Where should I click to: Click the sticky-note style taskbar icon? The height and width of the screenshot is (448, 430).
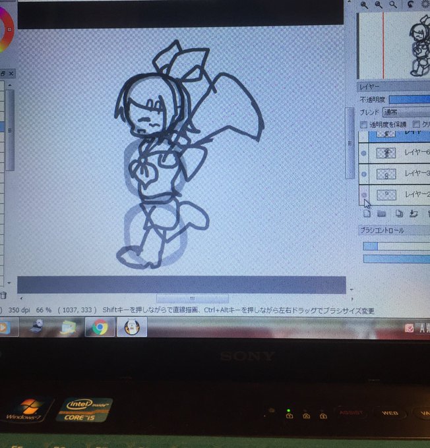tap(67, 327)
